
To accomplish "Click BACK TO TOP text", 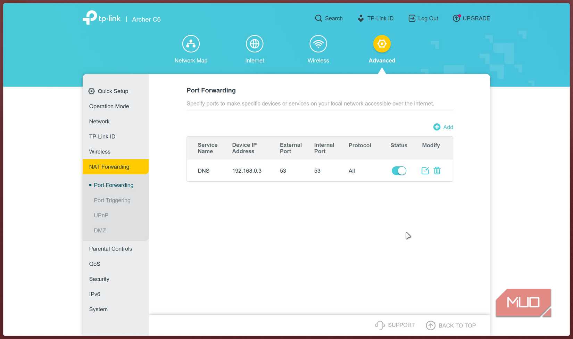I will coord(457,325).
